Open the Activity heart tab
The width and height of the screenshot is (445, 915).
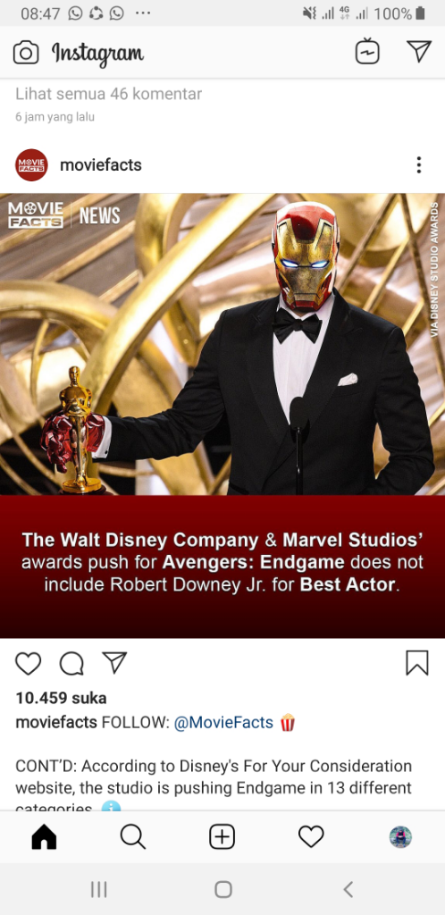(311, 837)
